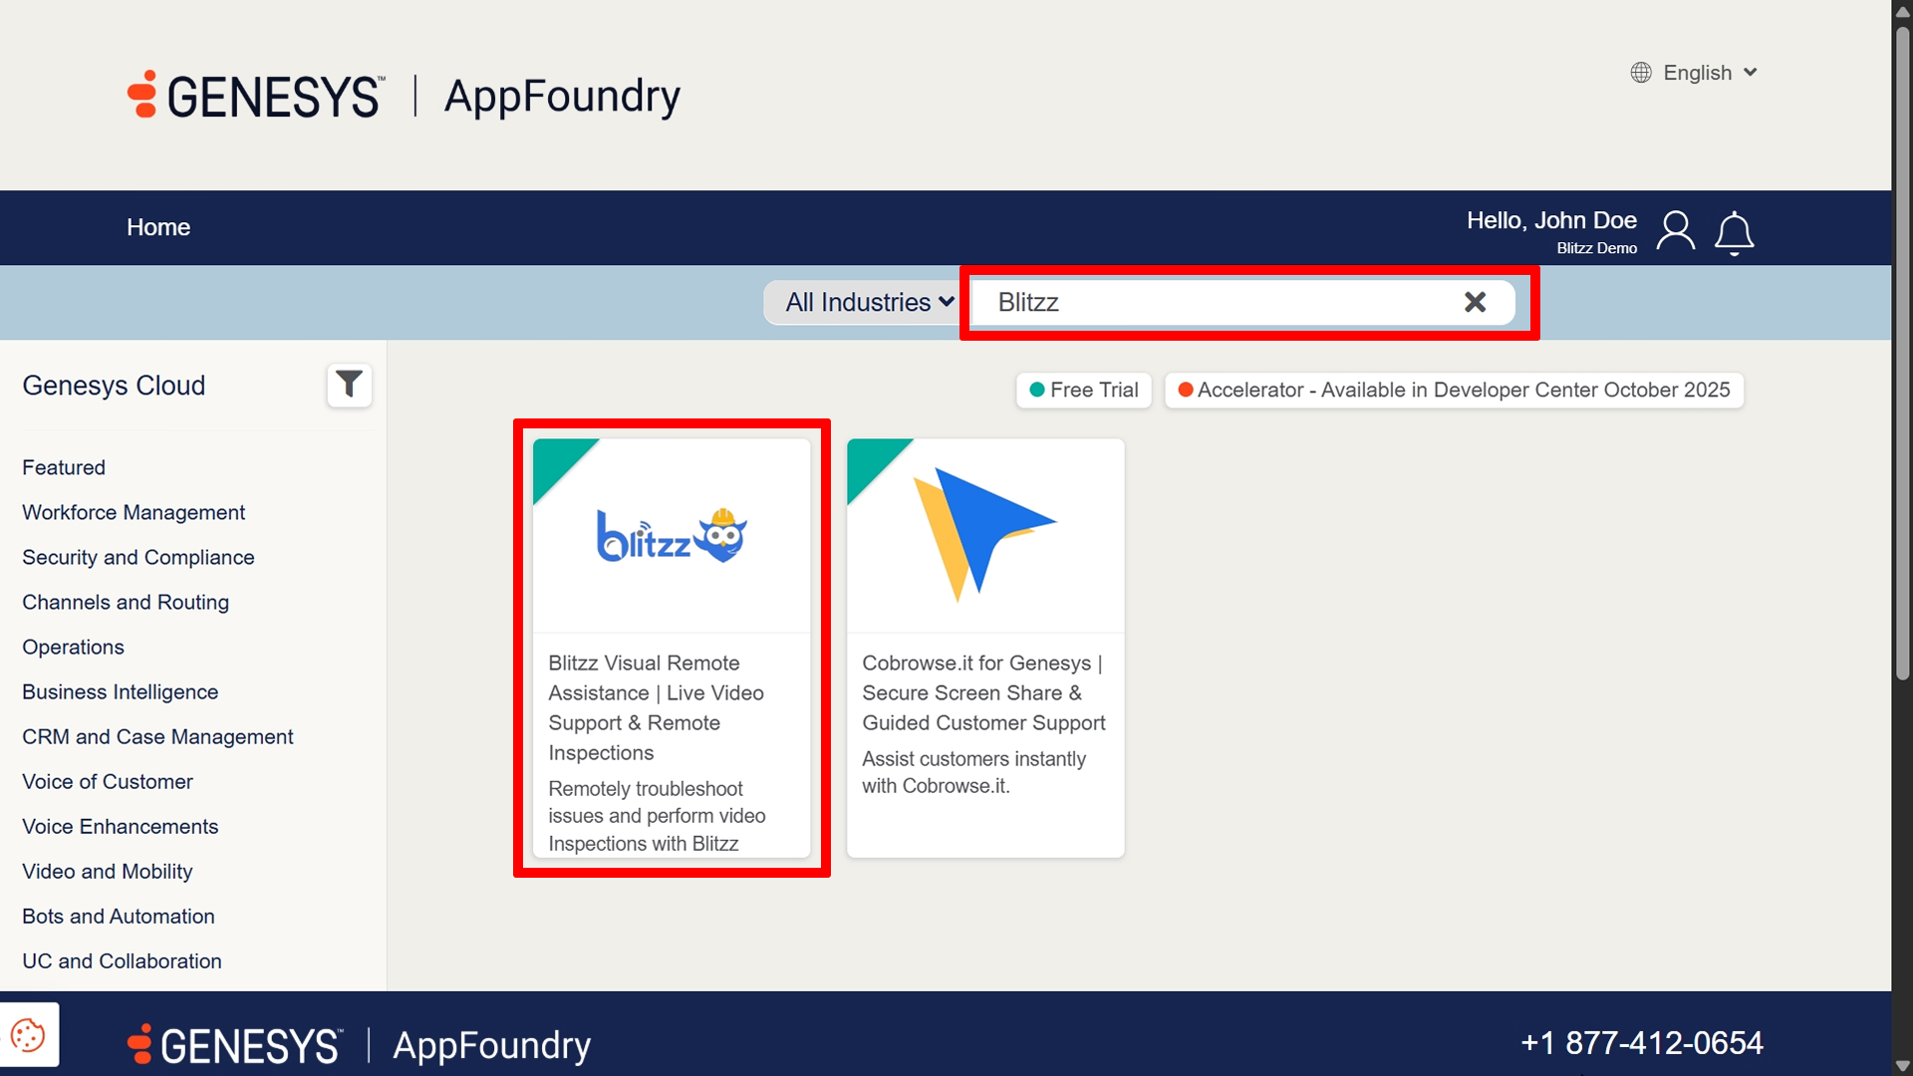This screenshot has height=1076, width=1913.
Task: Open the Blitzz Visual Remote Assistance title
Action: tap(656, 707)
